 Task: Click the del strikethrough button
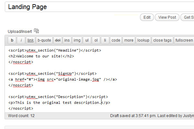(x=57, y=40)
